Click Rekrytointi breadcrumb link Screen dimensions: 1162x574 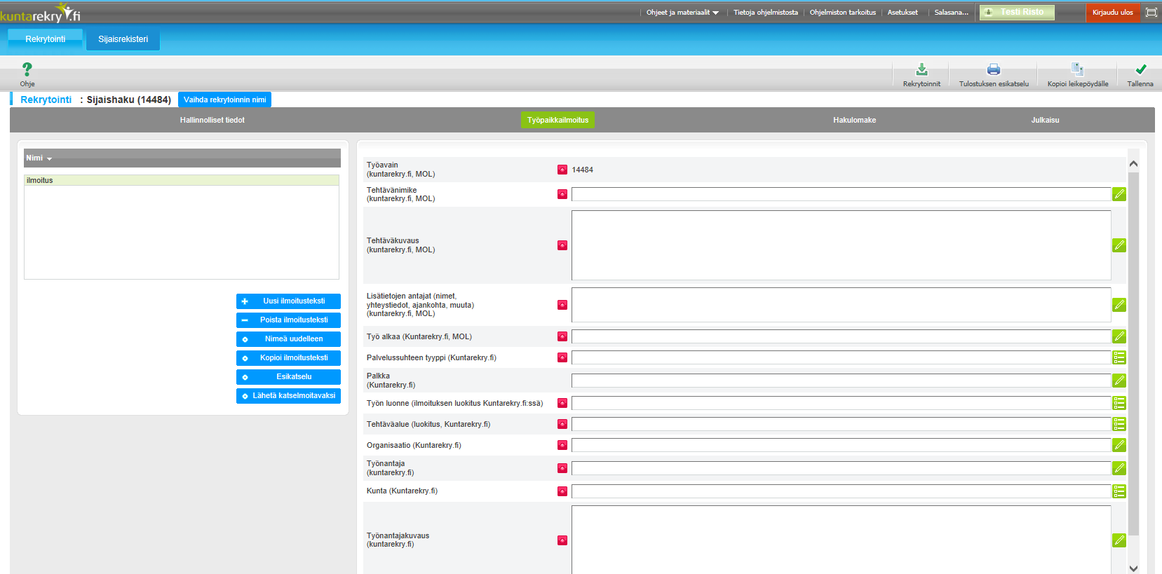click(x=46, y=100)
